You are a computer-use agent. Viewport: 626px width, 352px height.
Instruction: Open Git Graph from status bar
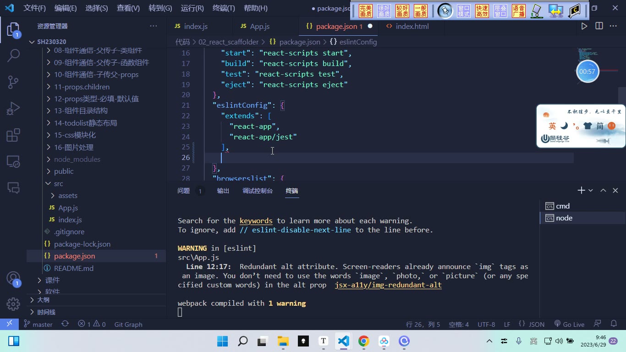pos(128,324)
